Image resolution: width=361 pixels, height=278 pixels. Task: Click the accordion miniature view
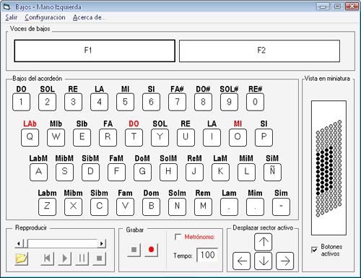(x=329, y=168)
